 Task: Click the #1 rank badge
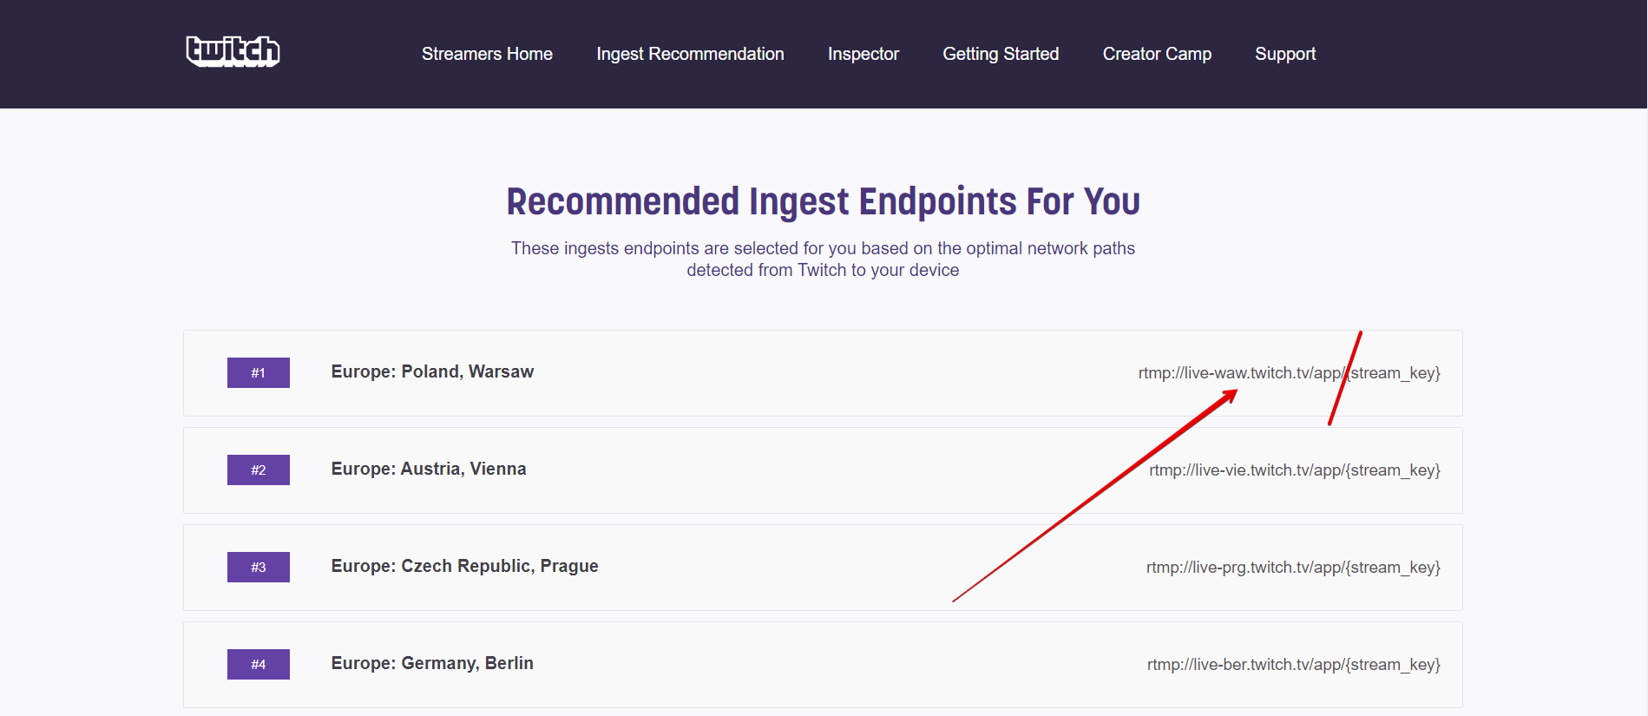pyautogui.click(x=259, y=372)
